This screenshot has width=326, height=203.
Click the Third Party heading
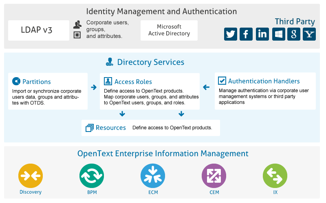tap(295, 22)
